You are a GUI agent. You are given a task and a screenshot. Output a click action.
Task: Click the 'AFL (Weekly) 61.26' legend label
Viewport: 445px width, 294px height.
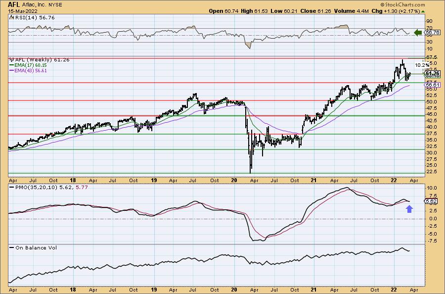click(x=43, y=60)
